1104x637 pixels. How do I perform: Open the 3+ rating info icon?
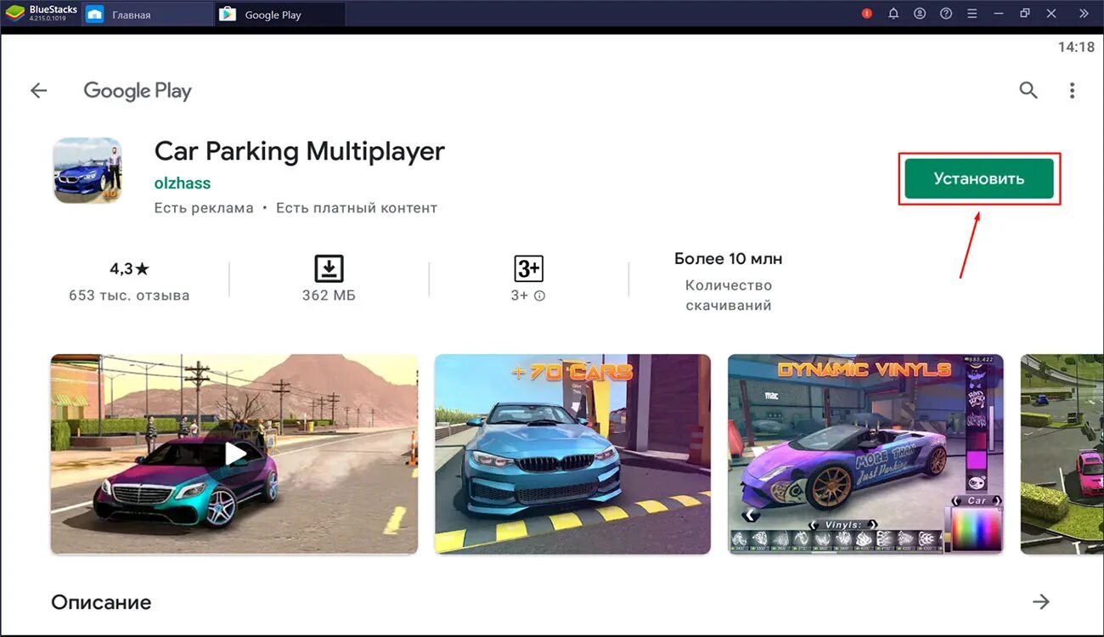click(539, 296)
